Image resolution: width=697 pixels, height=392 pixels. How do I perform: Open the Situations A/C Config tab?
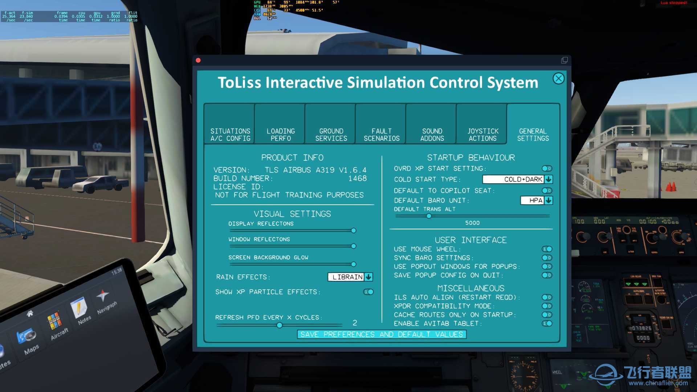(x=230, y=124)
